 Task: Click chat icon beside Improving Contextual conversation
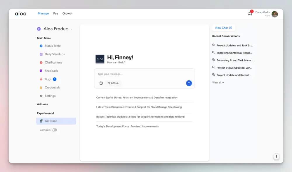[214, 52]
